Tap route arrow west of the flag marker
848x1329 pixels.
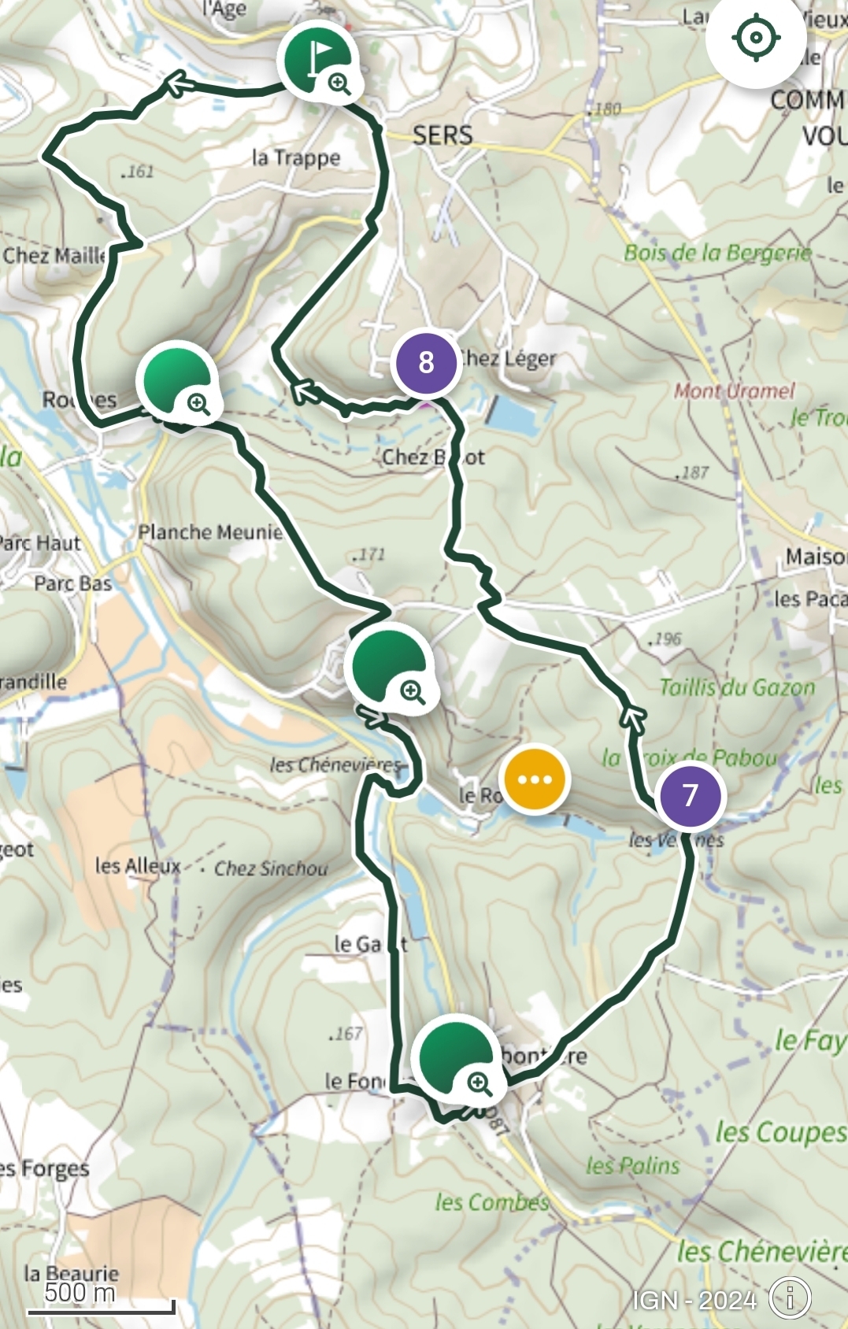(x=179, y=83)
